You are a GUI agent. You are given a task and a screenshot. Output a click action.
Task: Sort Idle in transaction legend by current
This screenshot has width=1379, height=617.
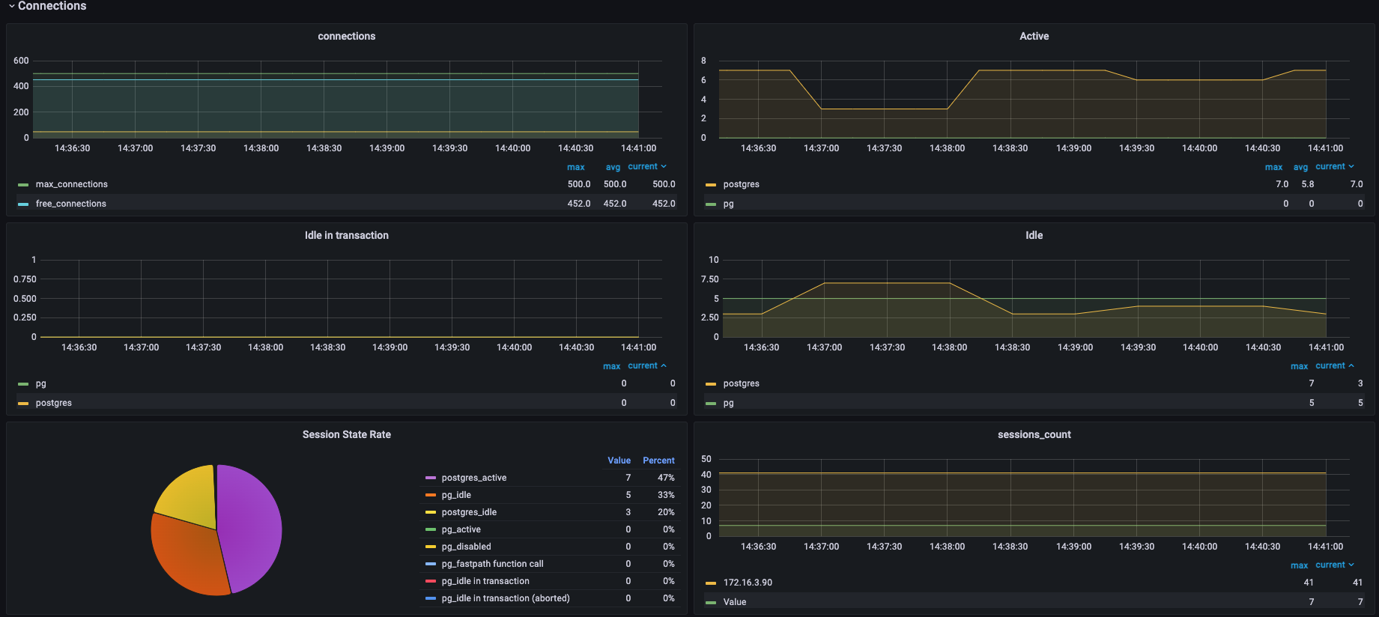pyautogui.click(x=646, y=366)
